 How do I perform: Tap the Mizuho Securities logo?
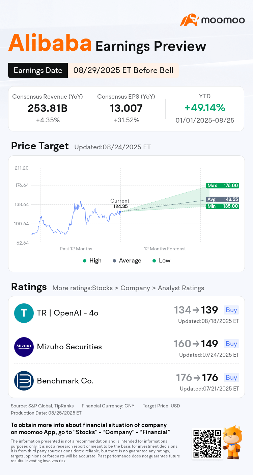coord(24,347)
